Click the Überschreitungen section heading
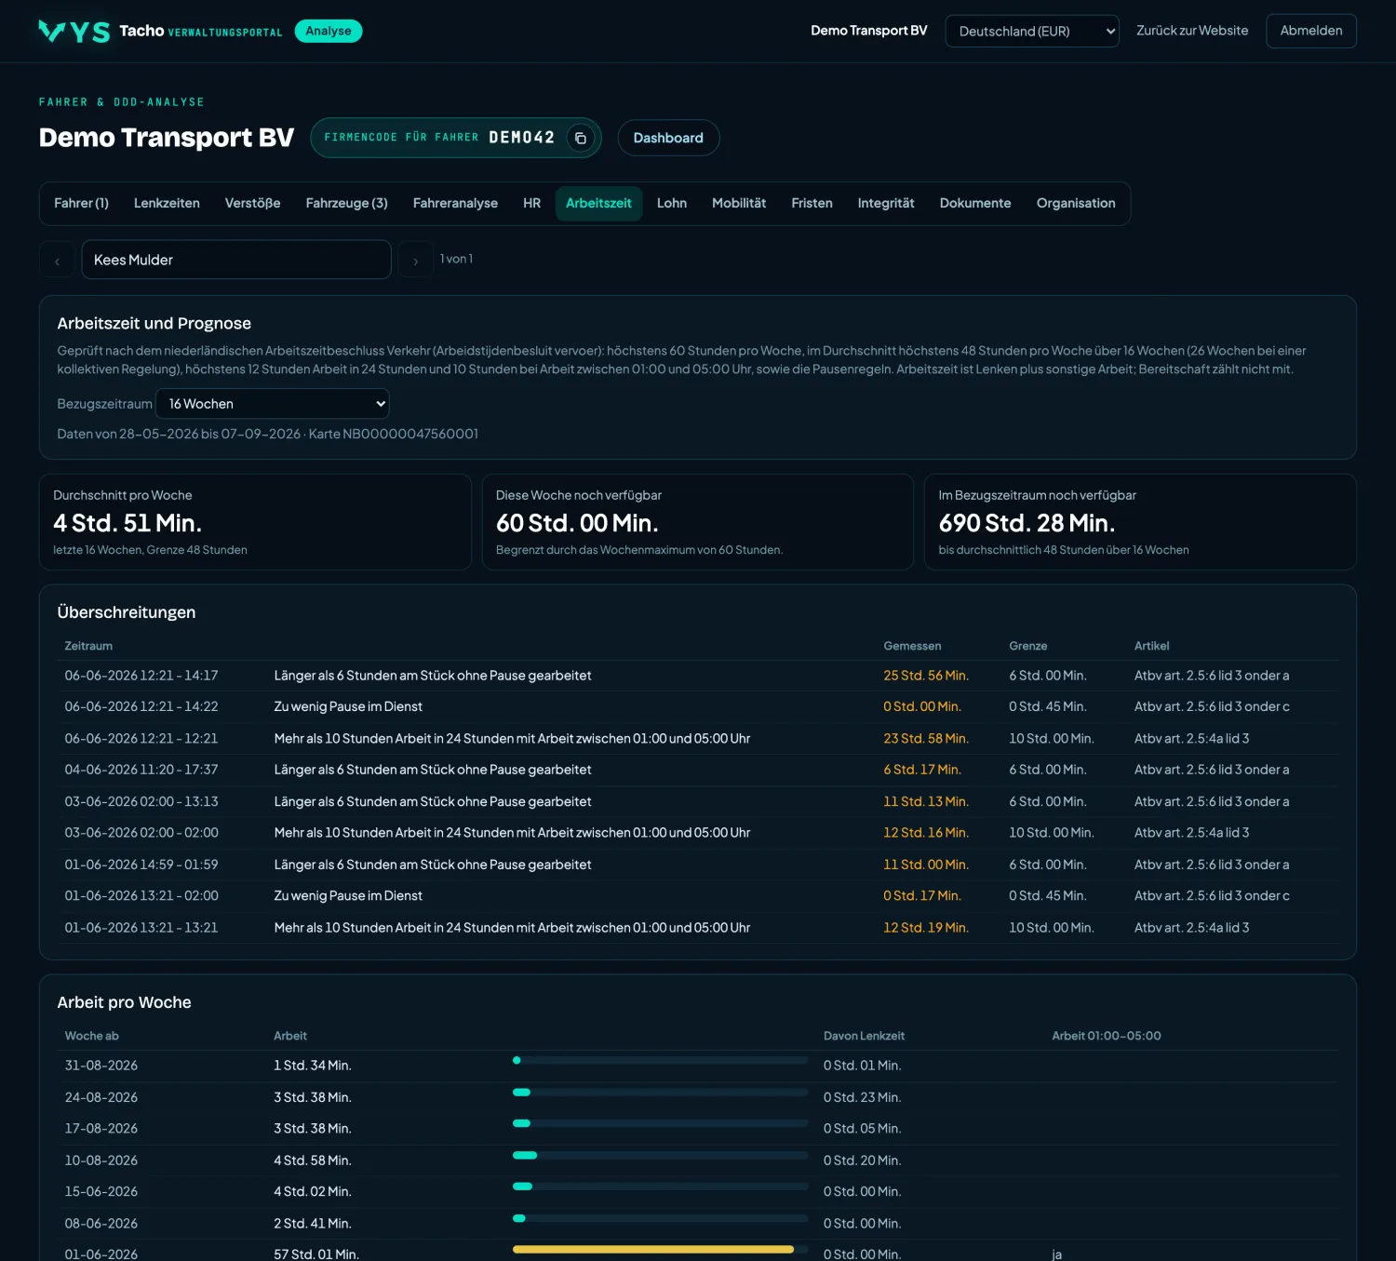This screenshot has height=1261, width=1396. point(127,612)
